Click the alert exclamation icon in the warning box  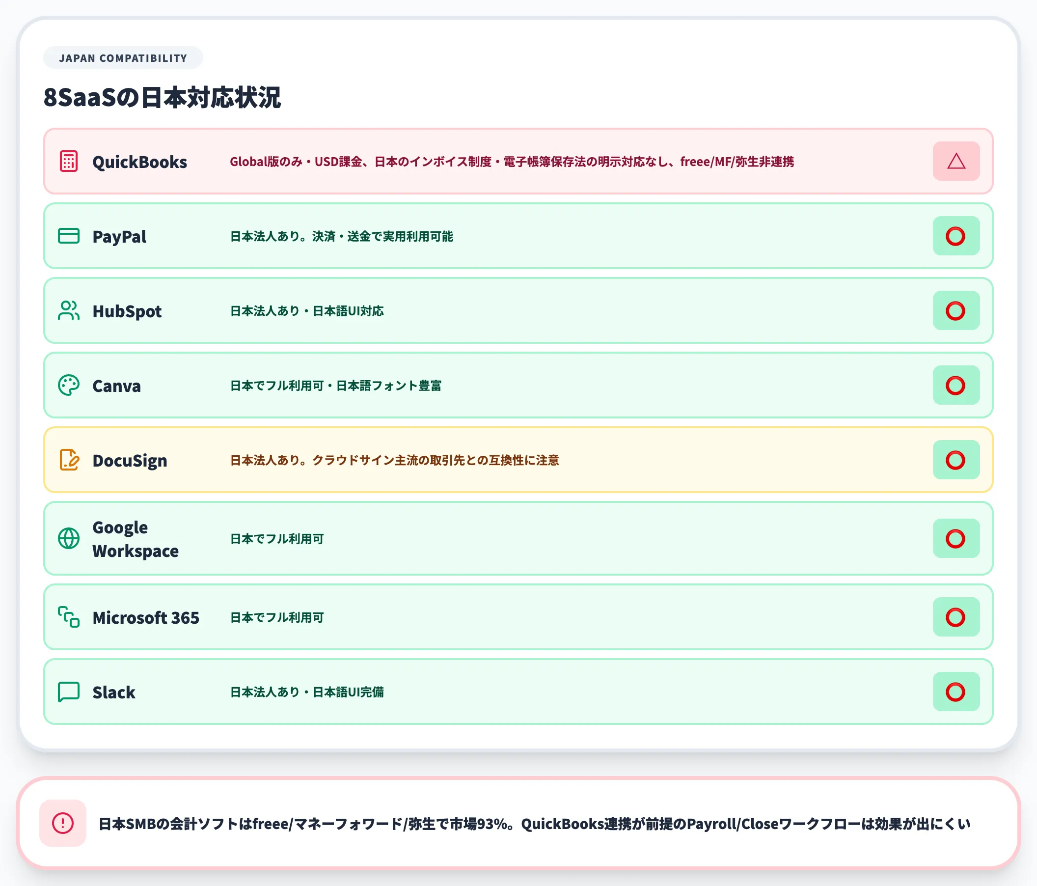[x=63, y=823]
